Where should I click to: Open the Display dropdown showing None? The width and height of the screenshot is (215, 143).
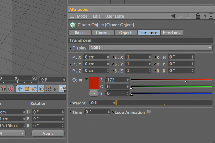pos(150,48)
